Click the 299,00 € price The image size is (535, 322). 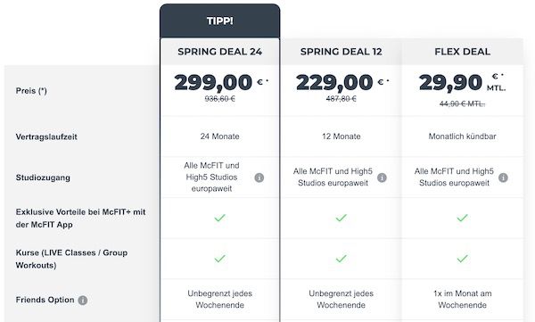(x=221, y=83)
